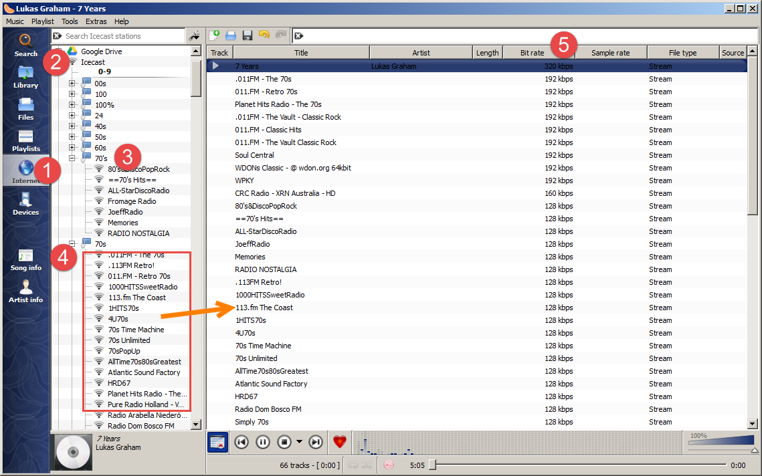The height and width of the screenshot is (476, 762).
Task: Select Soul Central playlist row
Action: 477,155
